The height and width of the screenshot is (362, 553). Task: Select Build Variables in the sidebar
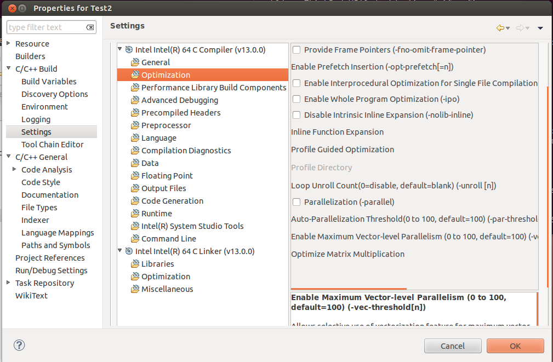click(x=49, y=82)
